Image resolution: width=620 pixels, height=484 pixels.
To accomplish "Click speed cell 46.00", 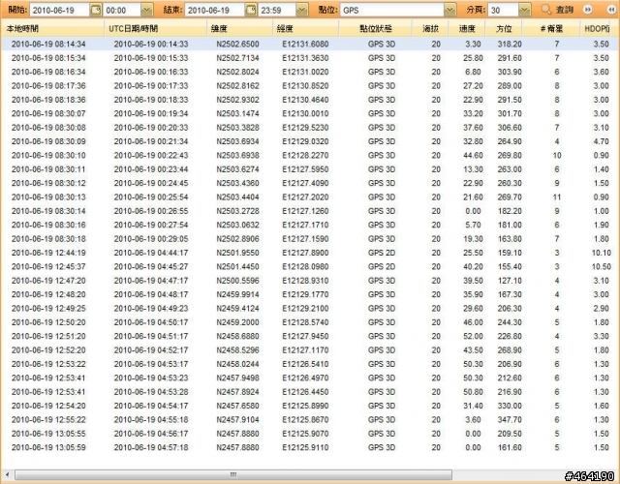I will coord(473,322).
